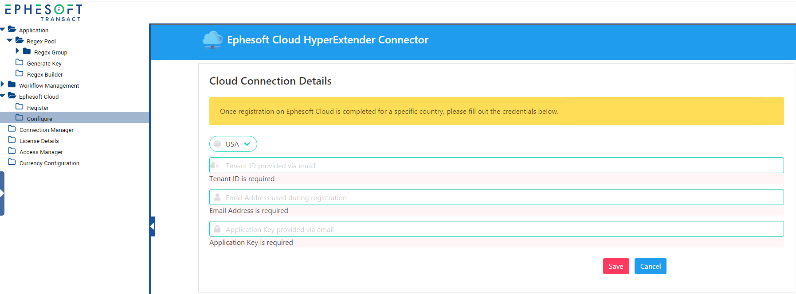Screen dimensions: 796x294
Task: Collapse the Regex Pool node arrow
Action: point(10,40)
